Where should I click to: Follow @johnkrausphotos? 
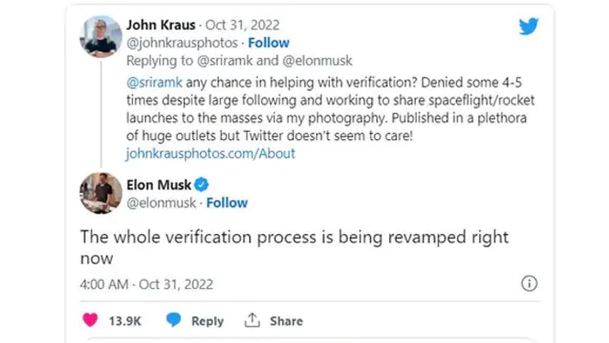(269, 43)
